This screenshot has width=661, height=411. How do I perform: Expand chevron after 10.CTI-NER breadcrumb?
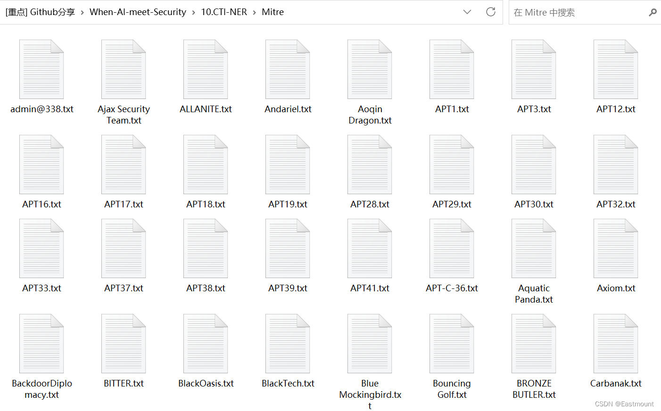(x=254, y=12)
